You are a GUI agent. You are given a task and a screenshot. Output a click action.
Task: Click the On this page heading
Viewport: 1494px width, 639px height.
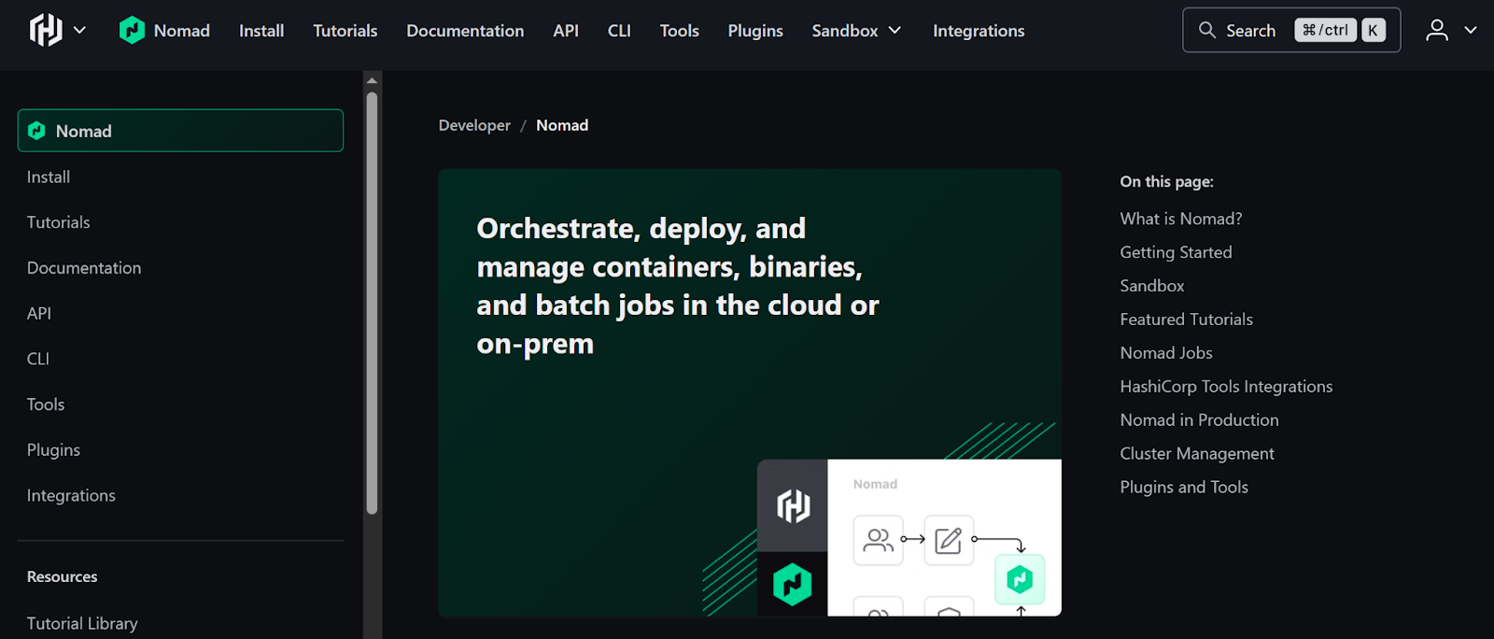click(x=1167, y=181)
